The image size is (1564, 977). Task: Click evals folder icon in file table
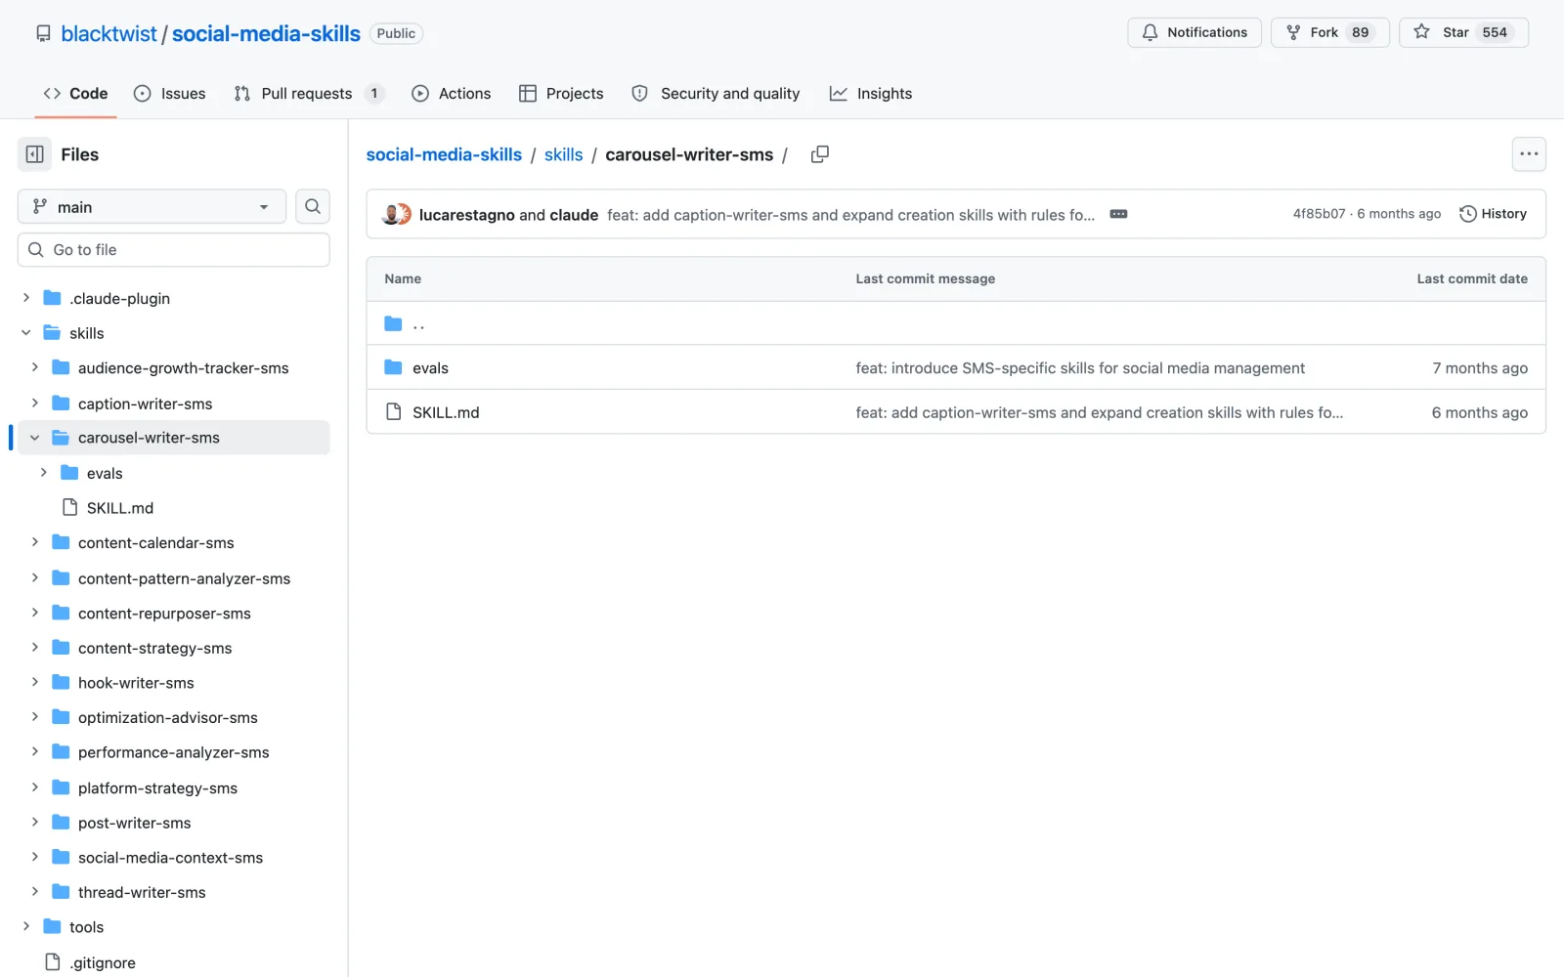coord(394,367)
